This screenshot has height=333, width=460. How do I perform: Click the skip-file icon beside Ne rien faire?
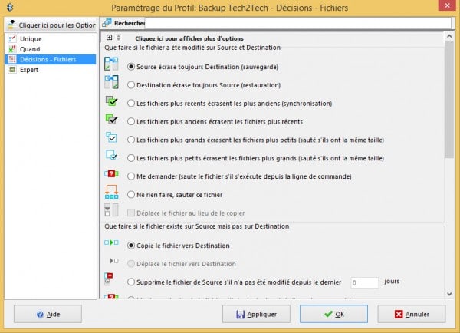click(112, 194)
